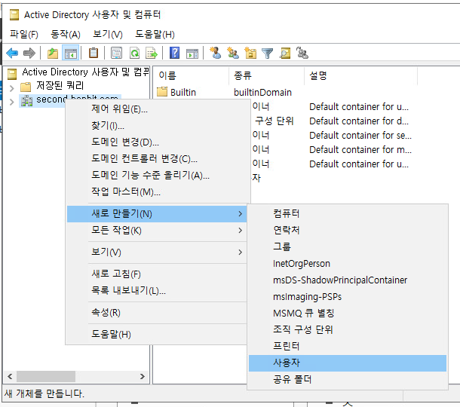Open 속성(R) from context menu
Image resolution: width=460 pixels, height=407 pixels.
tap(157, 313)
